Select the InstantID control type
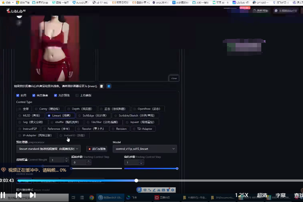This screenshot has height=202, width=303. [x=74, y=135]
